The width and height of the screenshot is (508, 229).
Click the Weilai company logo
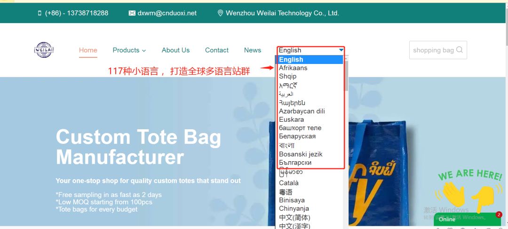44,50
